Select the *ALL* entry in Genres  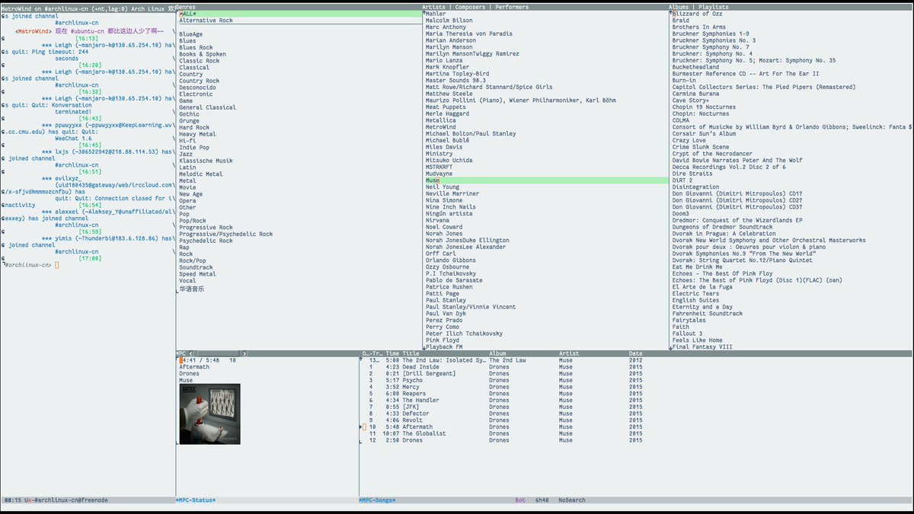[x=188, y=14]
